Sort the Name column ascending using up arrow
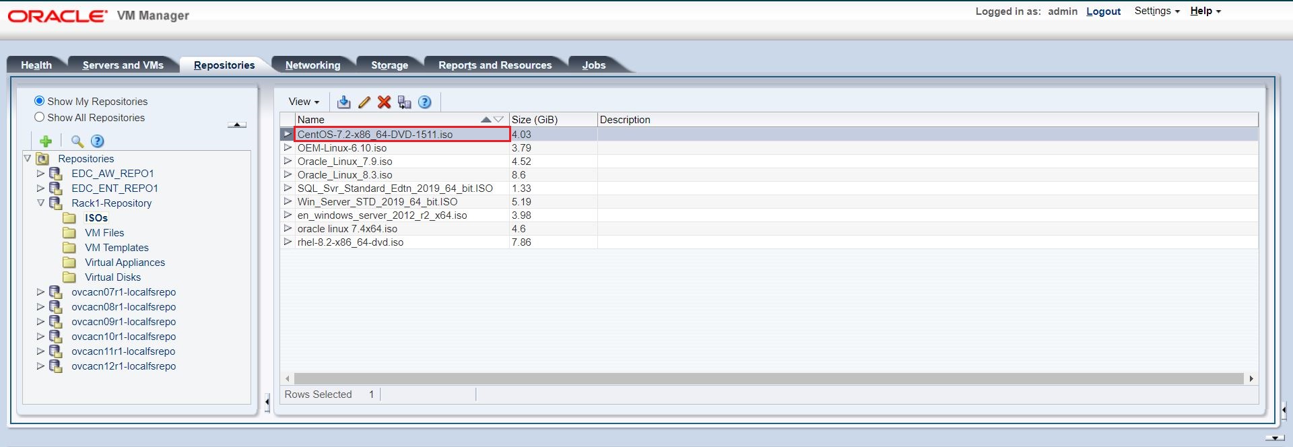 point(486,119)
